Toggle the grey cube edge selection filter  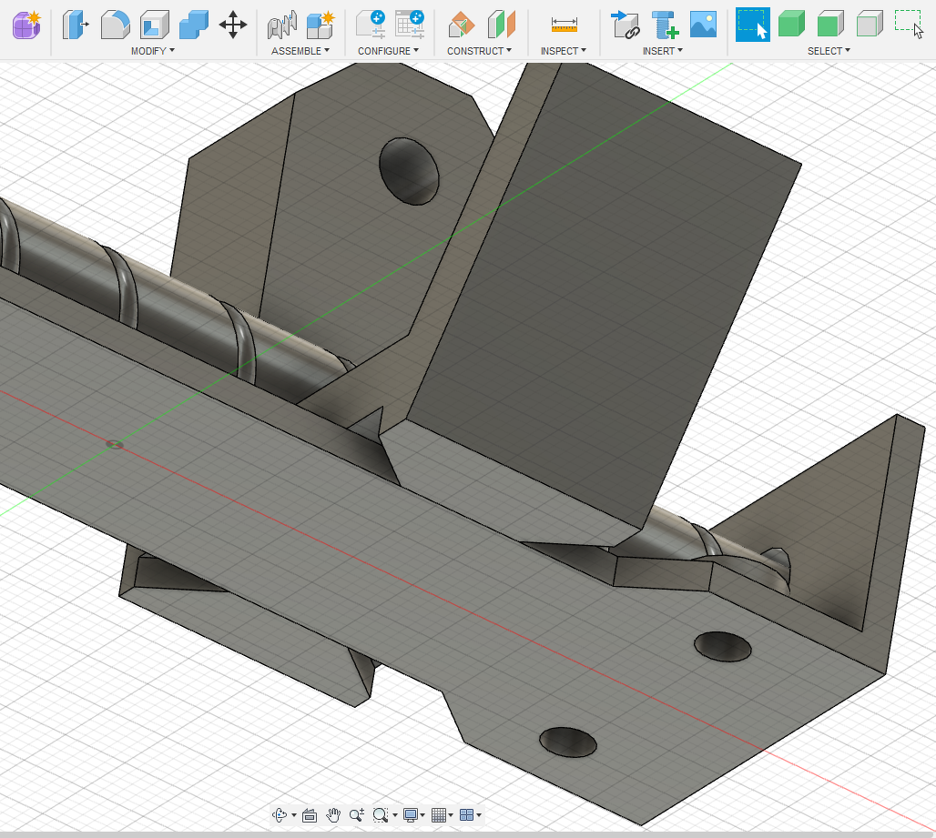coord(870,25)
